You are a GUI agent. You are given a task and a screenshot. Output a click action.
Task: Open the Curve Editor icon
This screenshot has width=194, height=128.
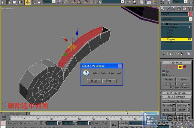[149, 2]
